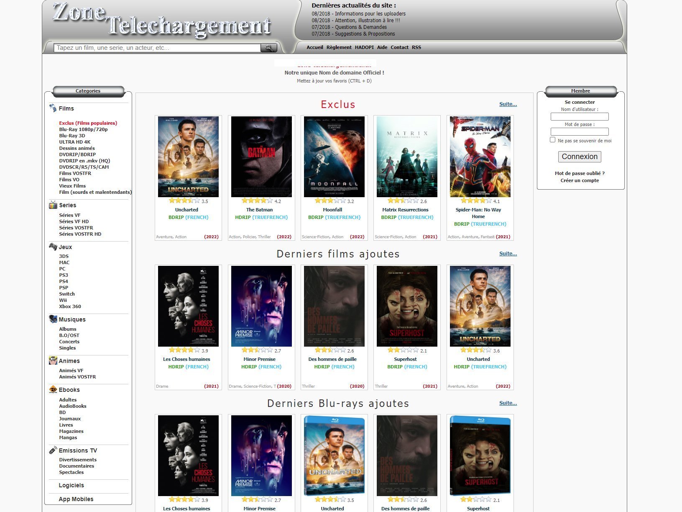Open the App Mobiles category

(x=76, y=499)
